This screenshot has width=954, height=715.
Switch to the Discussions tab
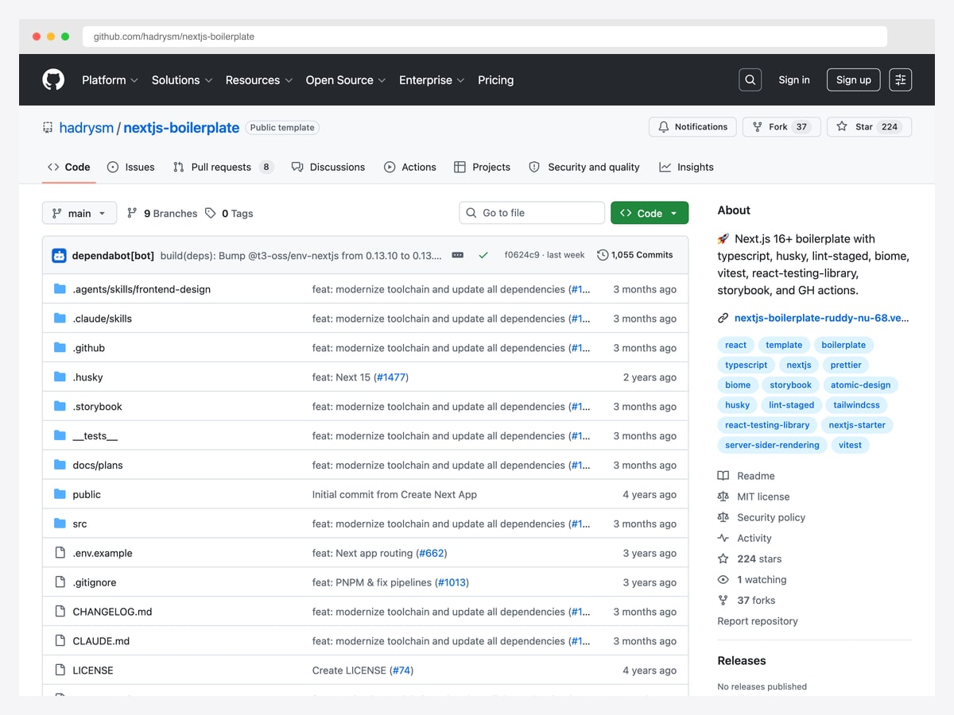(328, 167)
